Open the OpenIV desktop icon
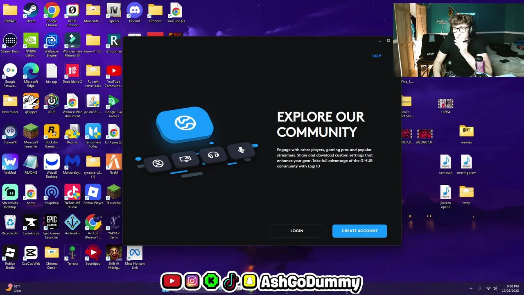 (114, 13)
